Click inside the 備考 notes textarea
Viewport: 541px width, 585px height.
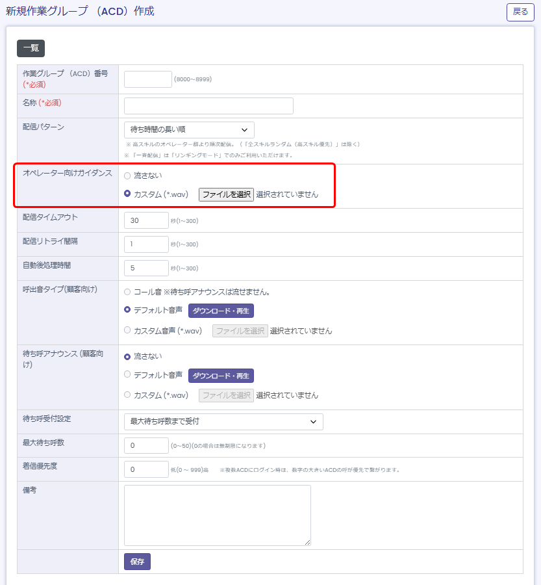(x=217, y=515)
